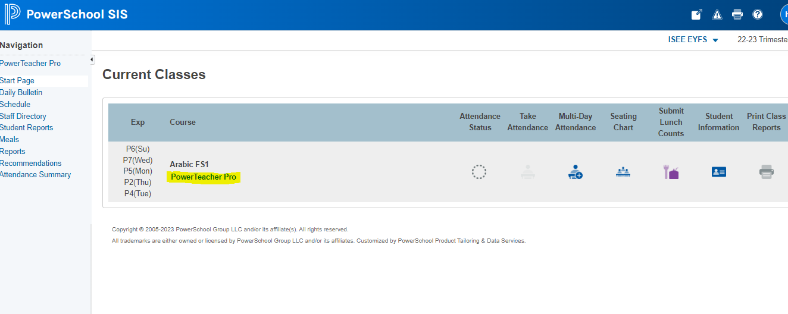Click the 22-23 Trimester term selector
This screenshot has height=314, width=788.
tap(762, 40)
